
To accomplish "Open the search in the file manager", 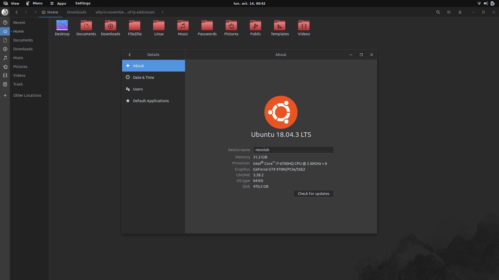I will pyautogui.click(x=438, y=12).
